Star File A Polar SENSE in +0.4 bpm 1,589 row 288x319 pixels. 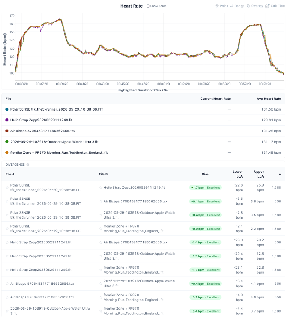7,215
